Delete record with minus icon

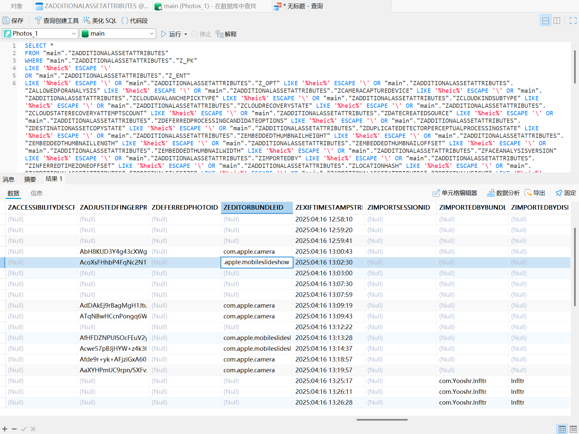pyautogui.click(x=14, y=429)
